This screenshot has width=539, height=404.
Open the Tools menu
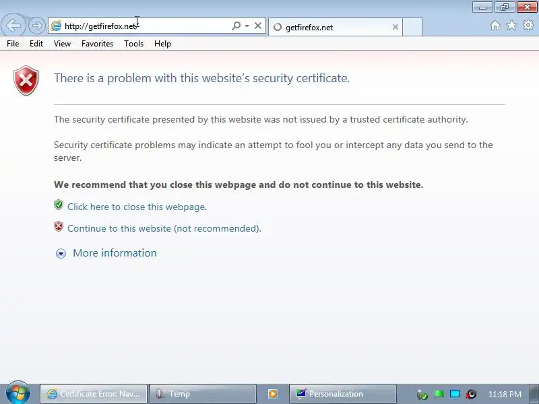coord(133,44)
